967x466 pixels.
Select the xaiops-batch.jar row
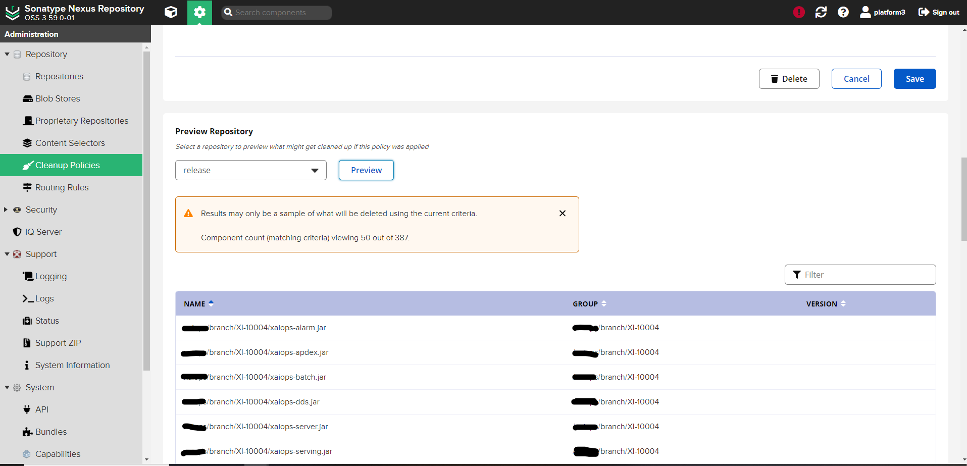point(555,377)
